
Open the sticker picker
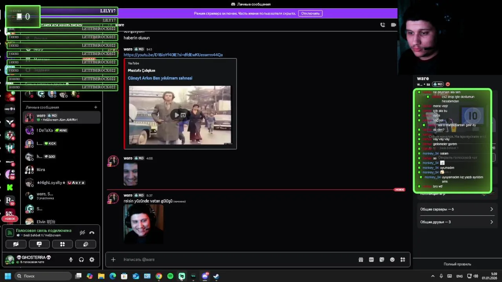pos(382,259)
